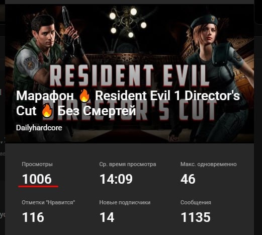Viewport: 262px width, 235px height.
Task: Click the fire emoji before Без Смертей
Action: click(x=47, y=111)
